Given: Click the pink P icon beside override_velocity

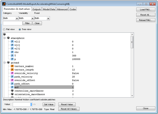Looking at the screenshot, I should coord(12,73).
